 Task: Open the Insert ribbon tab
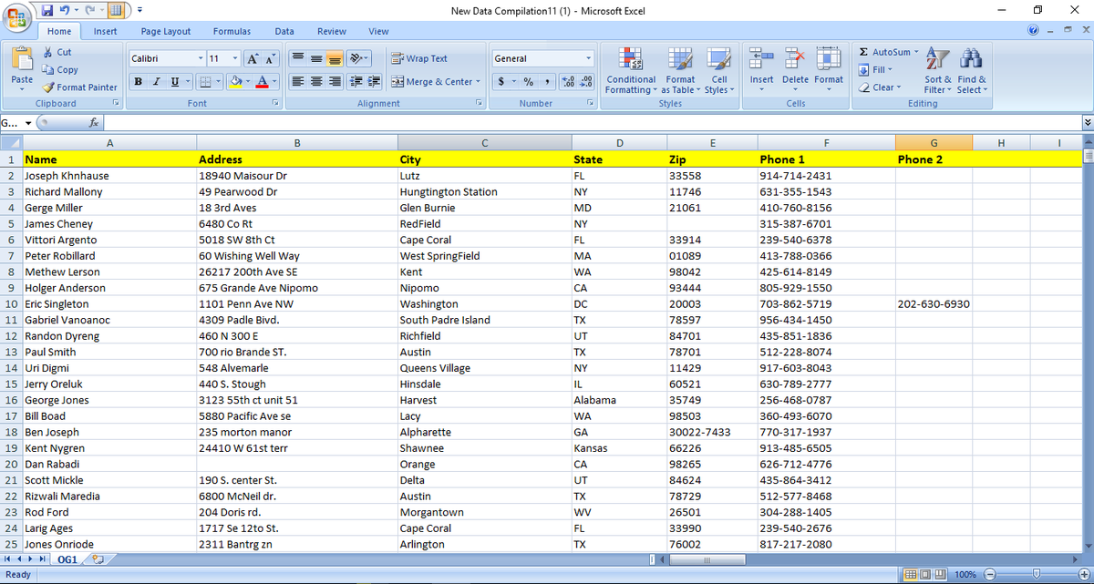tap(105, 31)
